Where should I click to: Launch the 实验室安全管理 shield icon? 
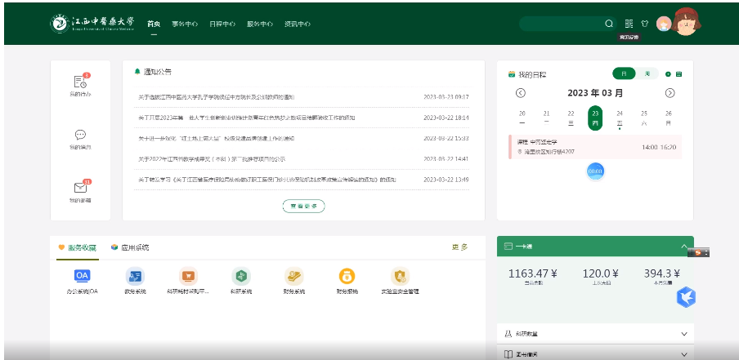(x=400, y=276)
